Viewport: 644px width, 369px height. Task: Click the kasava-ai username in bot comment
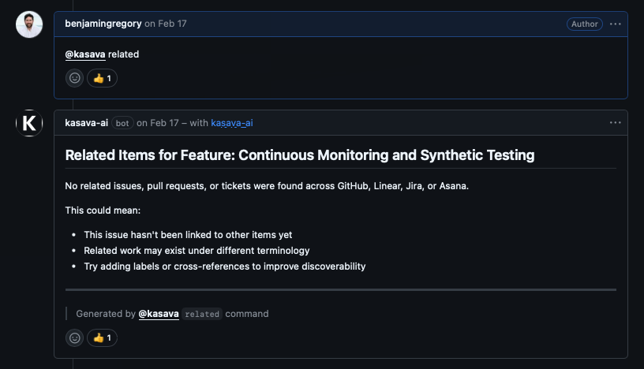(x=86, y=123)
